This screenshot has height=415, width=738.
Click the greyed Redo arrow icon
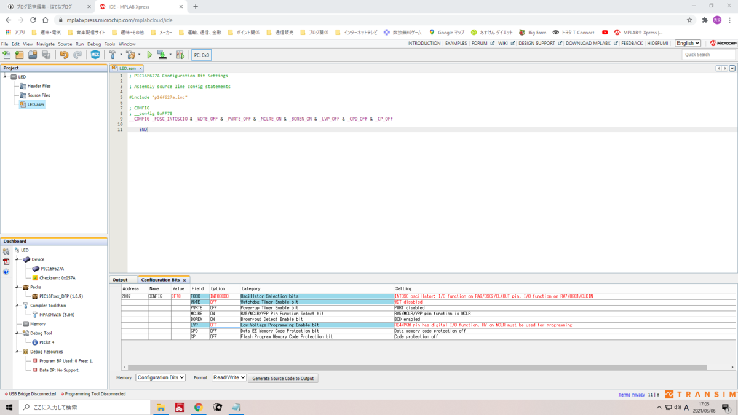click(77, 55)
